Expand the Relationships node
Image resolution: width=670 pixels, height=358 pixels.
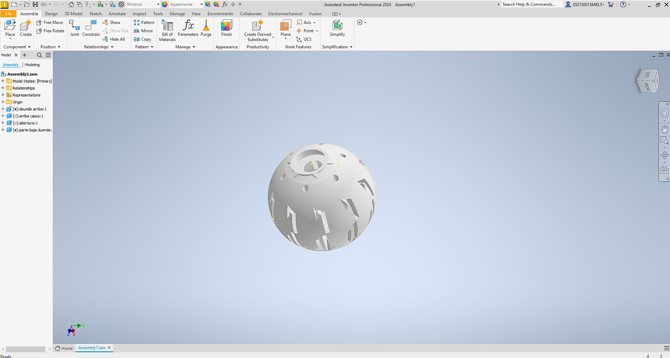(3, 87)
